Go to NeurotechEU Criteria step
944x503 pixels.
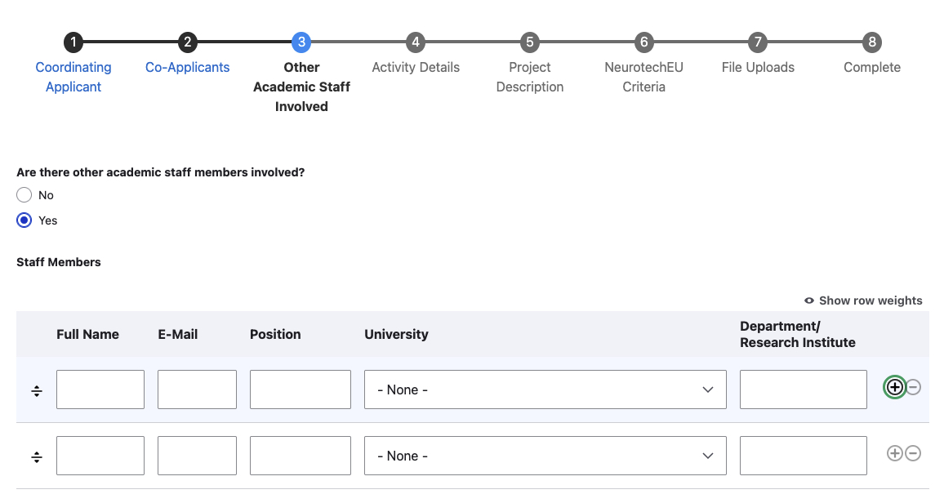[x=643, y=77]
